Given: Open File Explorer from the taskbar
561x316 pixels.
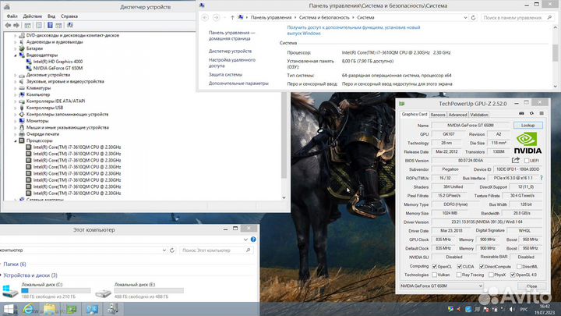Looking at the screenshot, I should coord(50,309).
